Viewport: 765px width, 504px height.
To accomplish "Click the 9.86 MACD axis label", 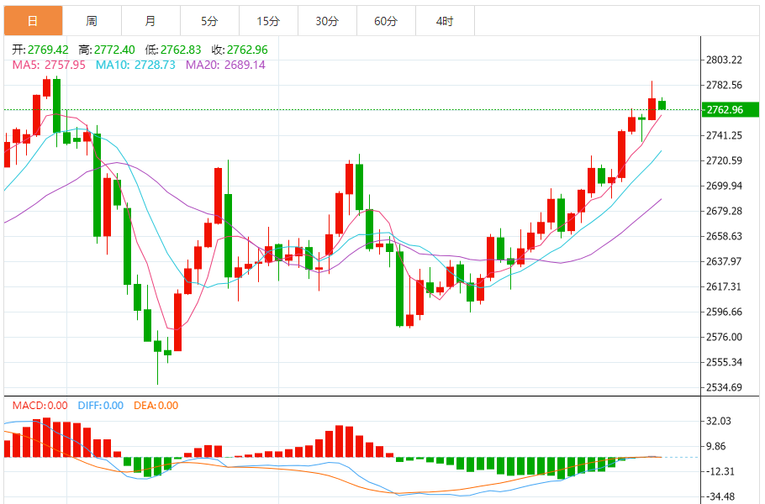I will (715, 447).
